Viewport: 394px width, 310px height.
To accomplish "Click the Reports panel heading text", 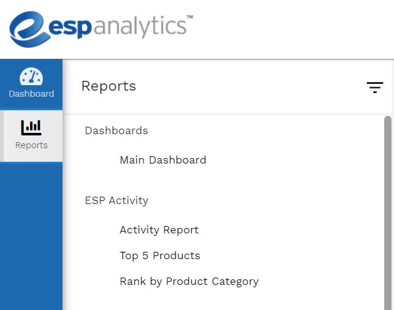I will [109, 86].
